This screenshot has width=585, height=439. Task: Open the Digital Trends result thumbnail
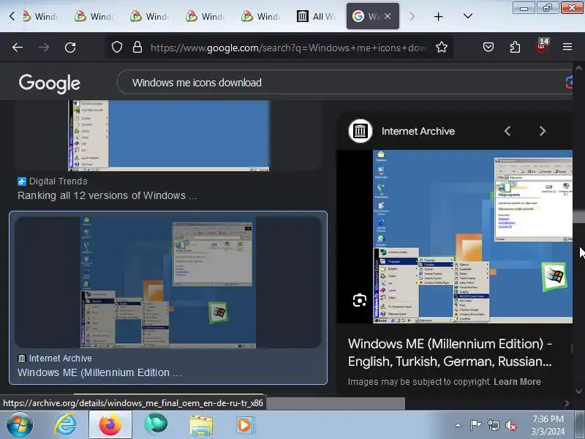[x=169, y=136]
